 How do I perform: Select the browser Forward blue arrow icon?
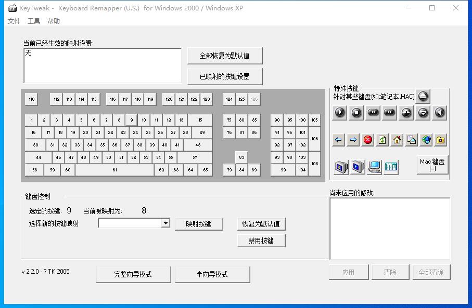tap(353, 140)
